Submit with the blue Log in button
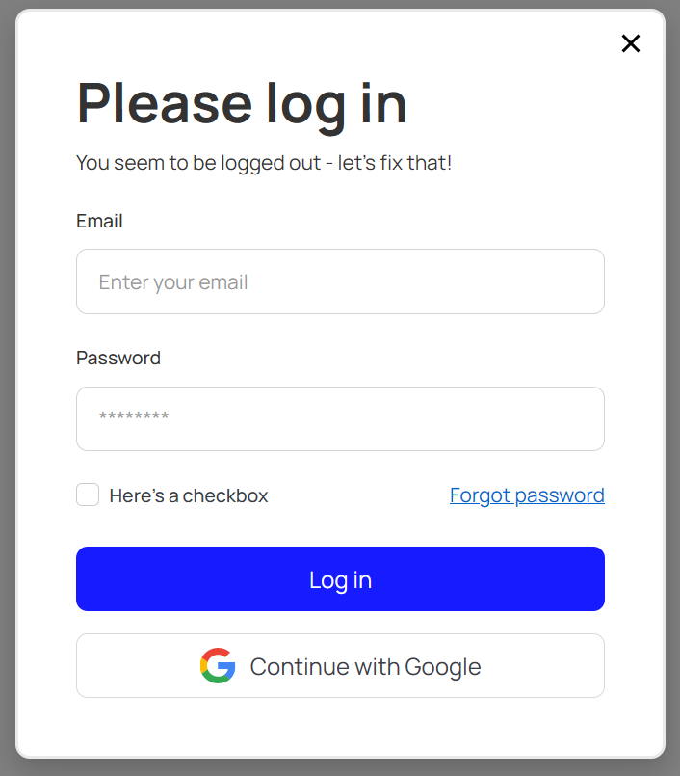The image size is (680, 776). pos(340,579)
